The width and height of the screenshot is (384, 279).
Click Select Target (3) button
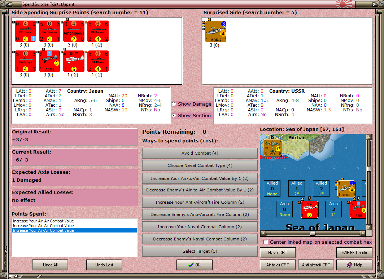tap(200, 251)
